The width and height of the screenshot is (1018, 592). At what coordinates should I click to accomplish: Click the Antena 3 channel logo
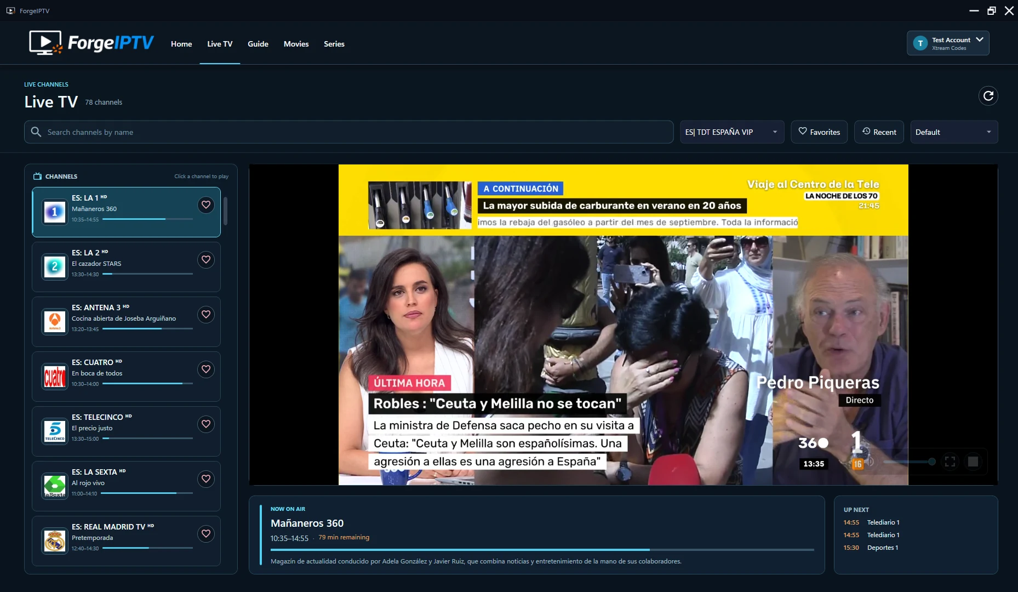pos(54,321)
